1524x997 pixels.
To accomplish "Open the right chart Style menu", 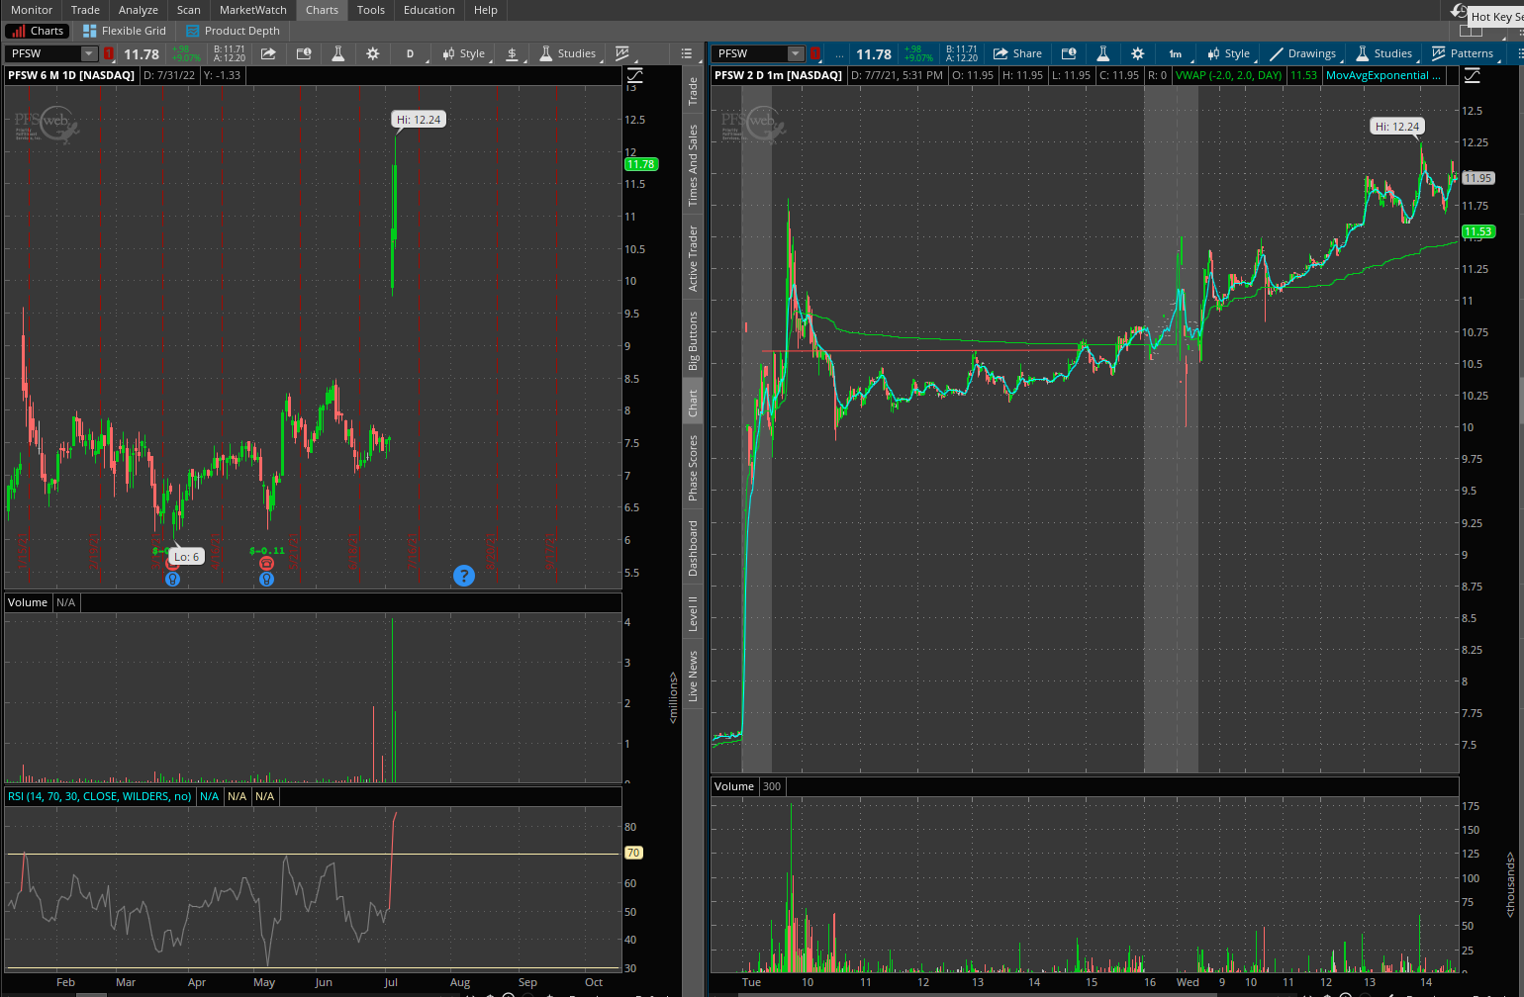I will pos(1229,53).
